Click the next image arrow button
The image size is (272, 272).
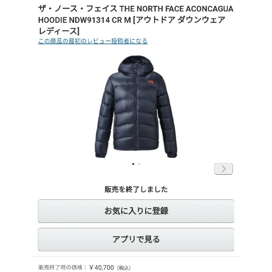click(223, 169)
